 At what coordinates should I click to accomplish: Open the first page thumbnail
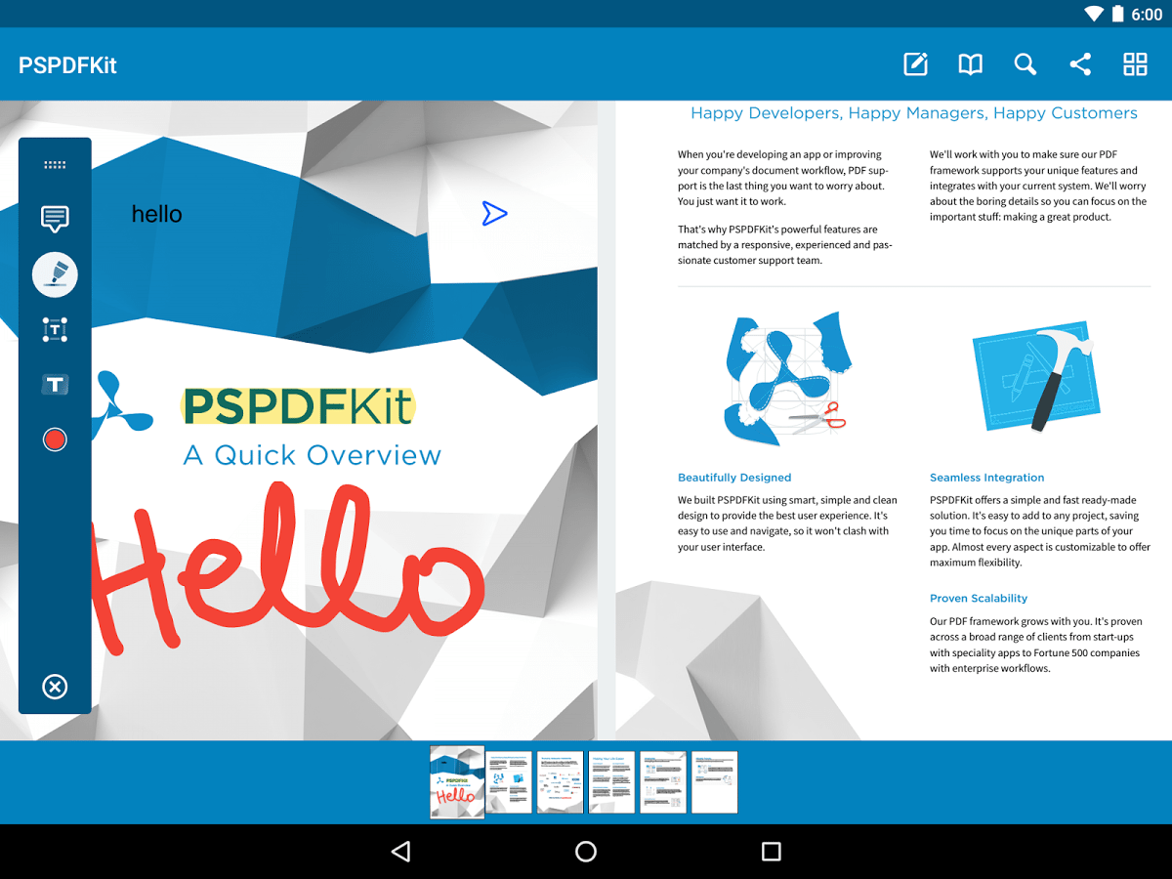point(457,782)
